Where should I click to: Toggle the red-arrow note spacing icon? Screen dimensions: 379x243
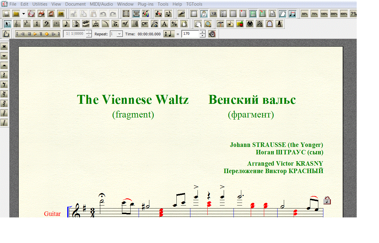[292, 14]
